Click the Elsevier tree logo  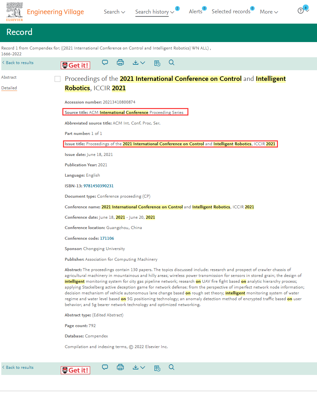pos(15,12)
